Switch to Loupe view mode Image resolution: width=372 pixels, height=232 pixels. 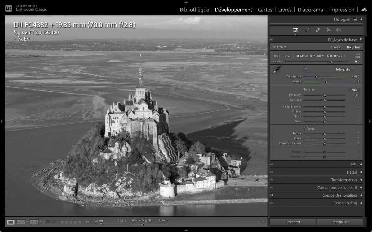(11, 222)
